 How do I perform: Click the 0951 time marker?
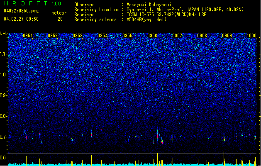pos(27,36)
